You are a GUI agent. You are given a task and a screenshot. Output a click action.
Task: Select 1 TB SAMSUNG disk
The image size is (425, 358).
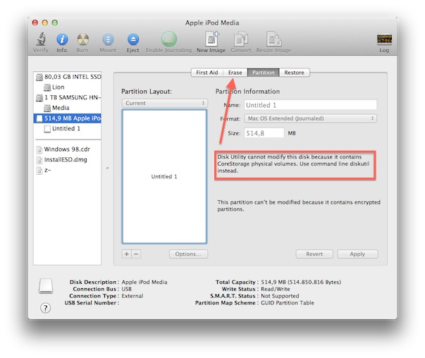(x=68, y=97)
